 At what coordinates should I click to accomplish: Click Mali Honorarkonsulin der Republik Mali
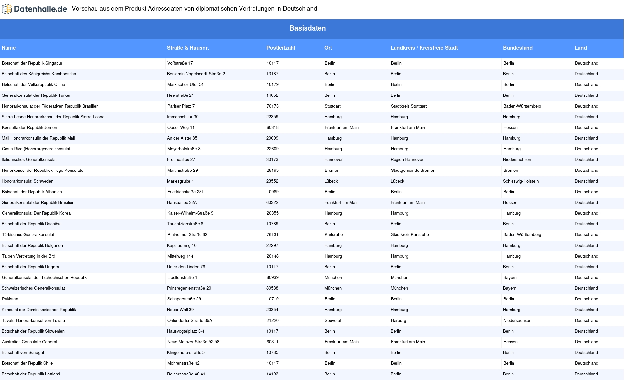(38, 138)
